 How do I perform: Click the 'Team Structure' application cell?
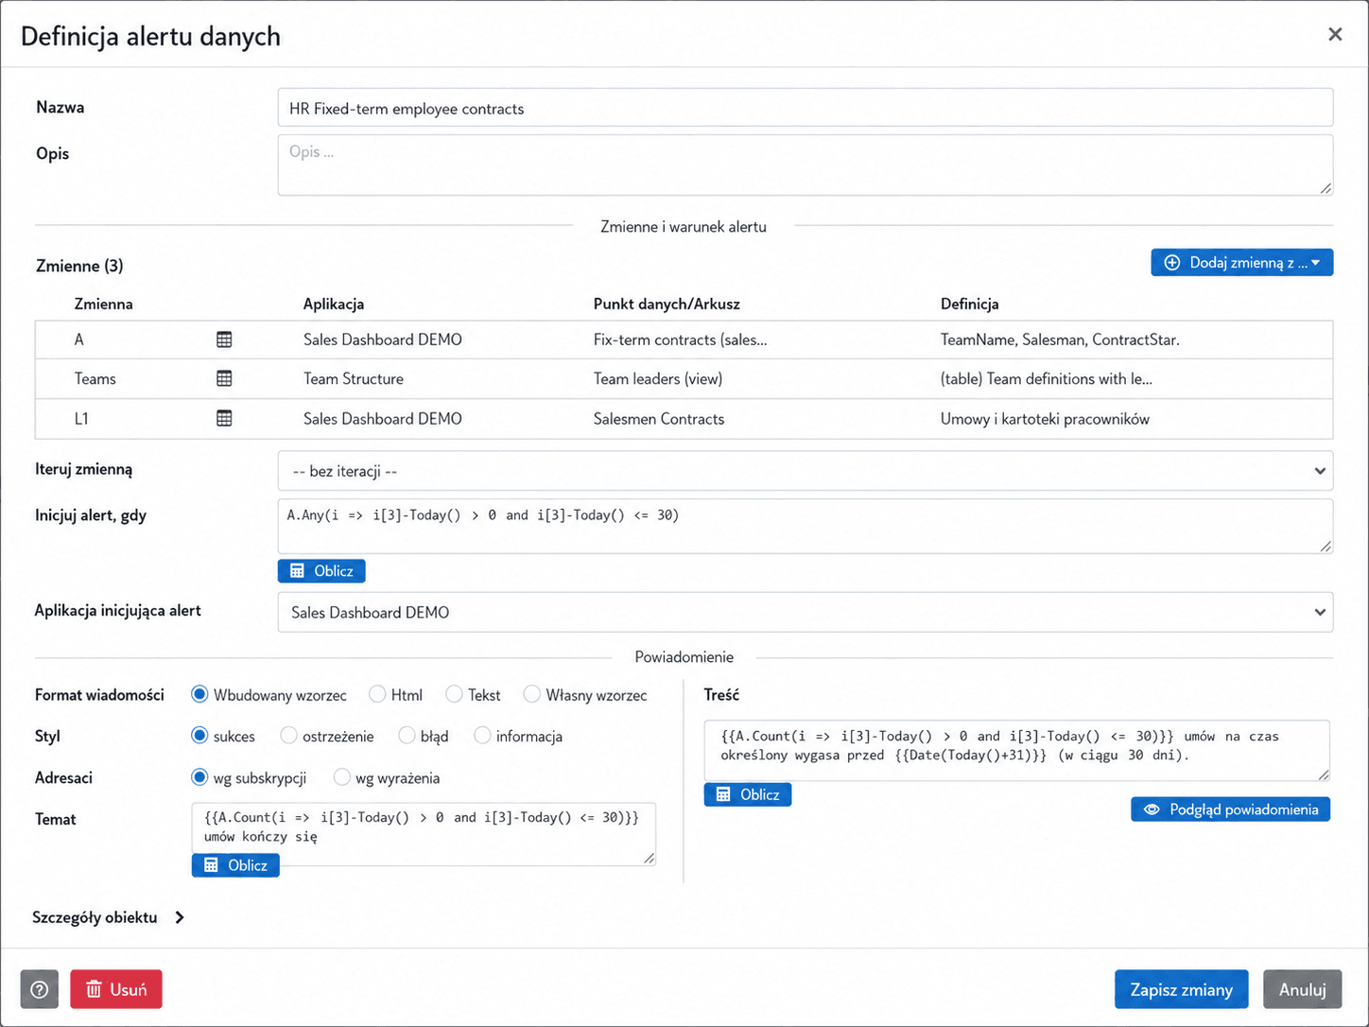pos(354,378)
